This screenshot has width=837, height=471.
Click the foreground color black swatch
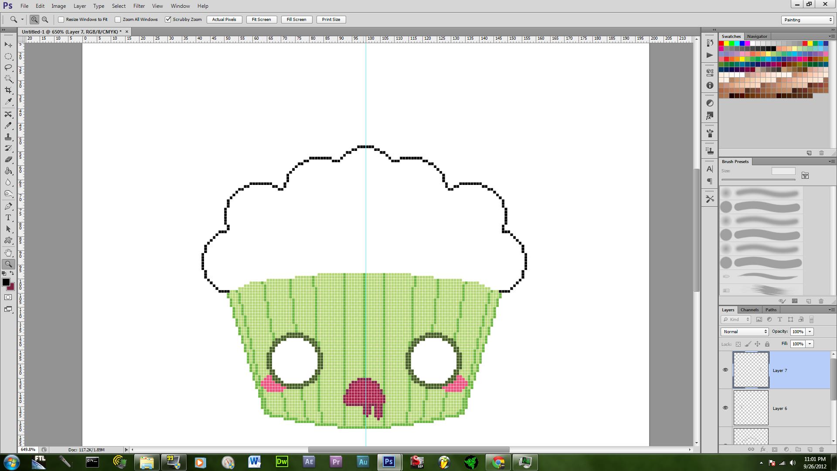pyautogui.click(x=6, y=282)
